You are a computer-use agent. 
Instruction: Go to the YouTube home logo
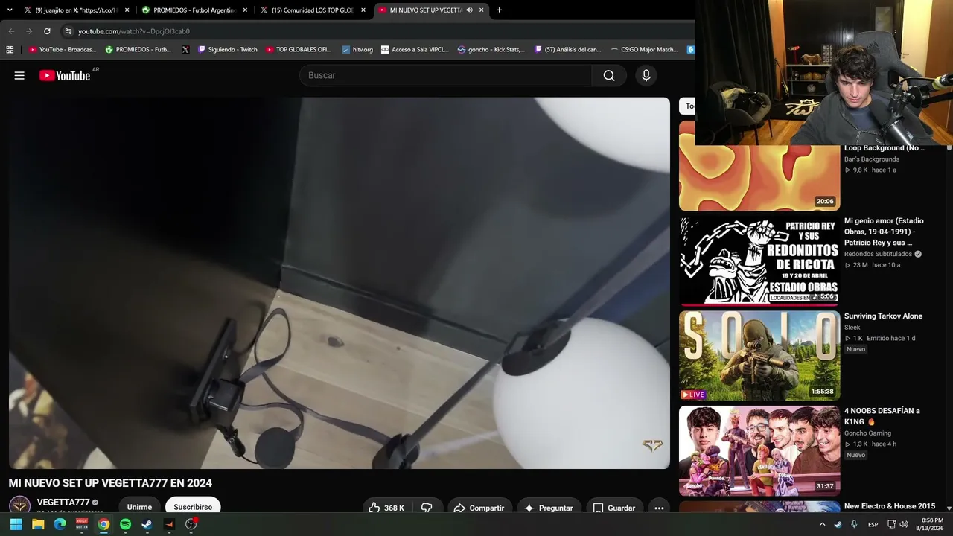click(x=65, y=75)
